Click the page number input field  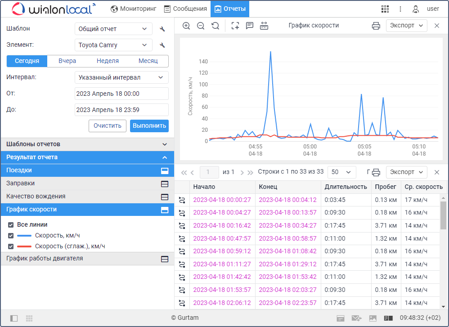(x=209, y=172)
